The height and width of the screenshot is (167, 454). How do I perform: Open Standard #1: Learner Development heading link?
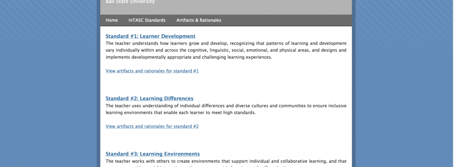pos(150,36)
